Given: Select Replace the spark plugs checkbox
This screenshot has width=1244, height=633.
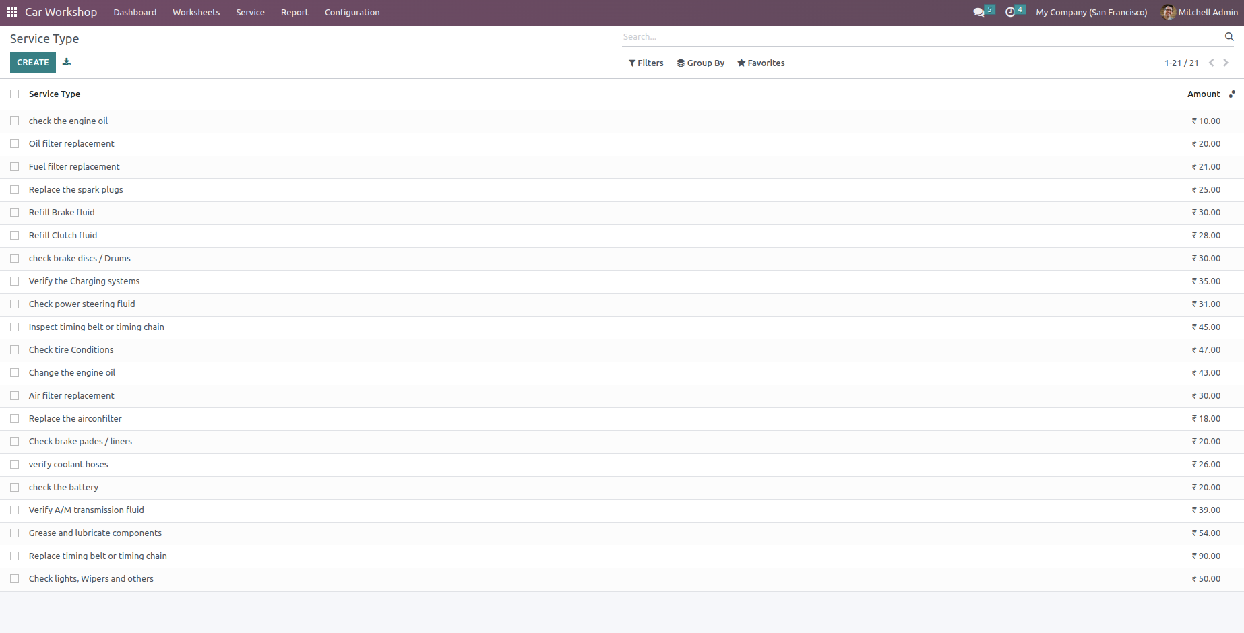Looking at the screenshot, I should 15,190.
